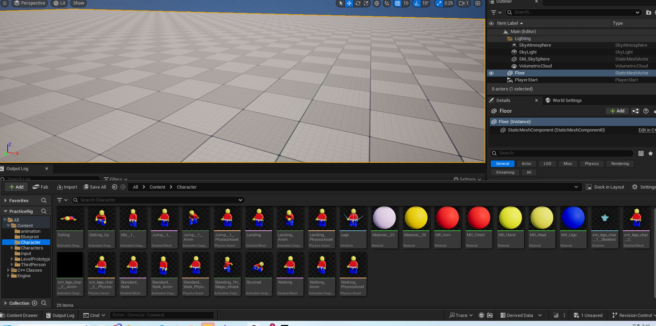The height and width of the screenshot is (326, 656).
Task: Open the Fab marketplace button
Action: click(40, 187)
